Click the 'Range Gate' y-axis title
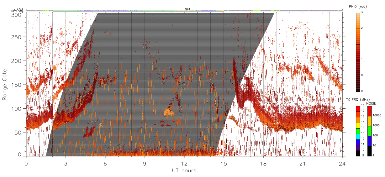Screen dimensions: 385x177 pos(5,85)
